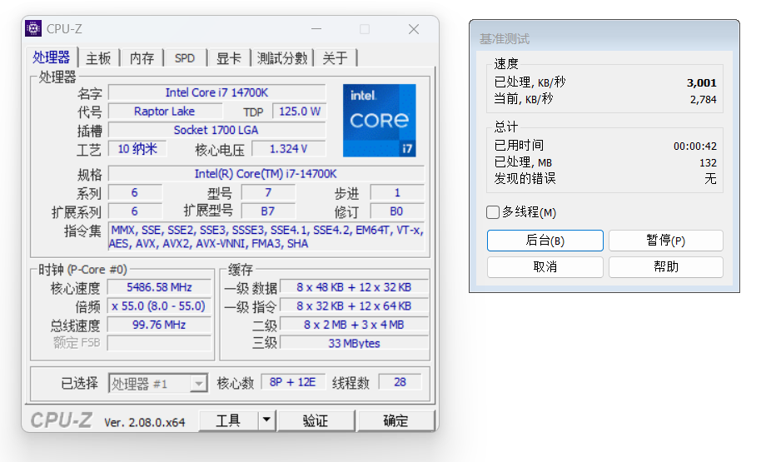Click L1 data cache 8 x 48 KB value
The height and width of the screenshot is (462, 766).
[354, 287]
